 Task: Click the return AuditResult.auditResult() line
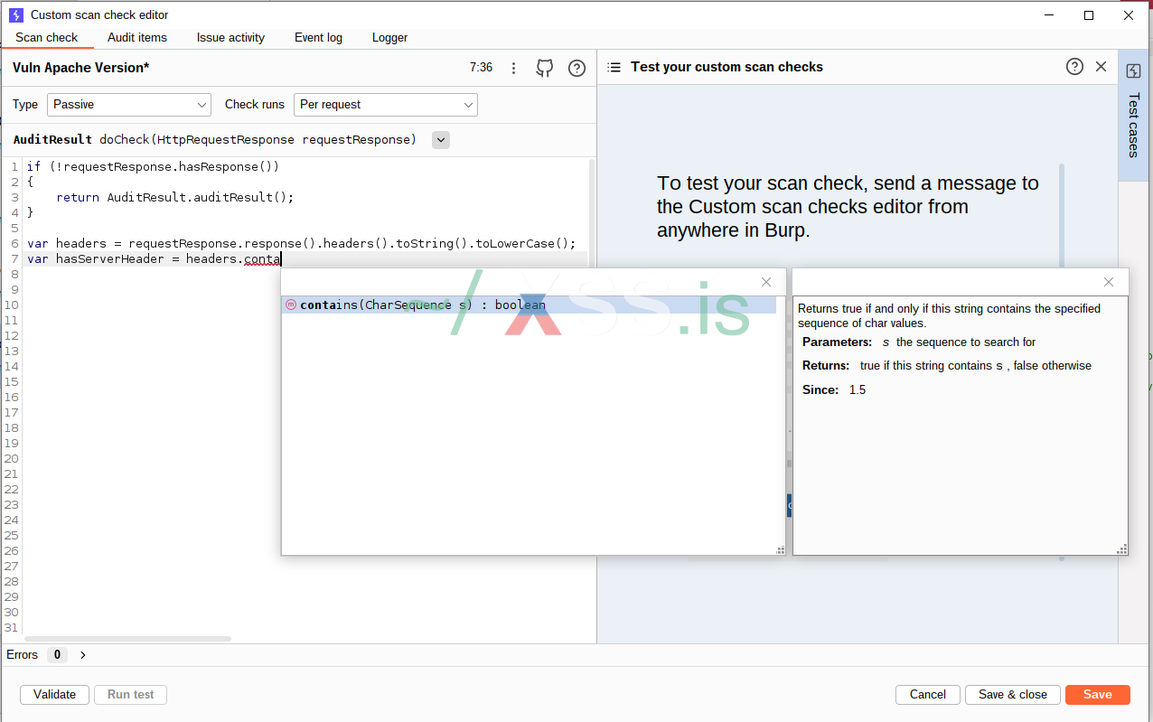(175, 198)
